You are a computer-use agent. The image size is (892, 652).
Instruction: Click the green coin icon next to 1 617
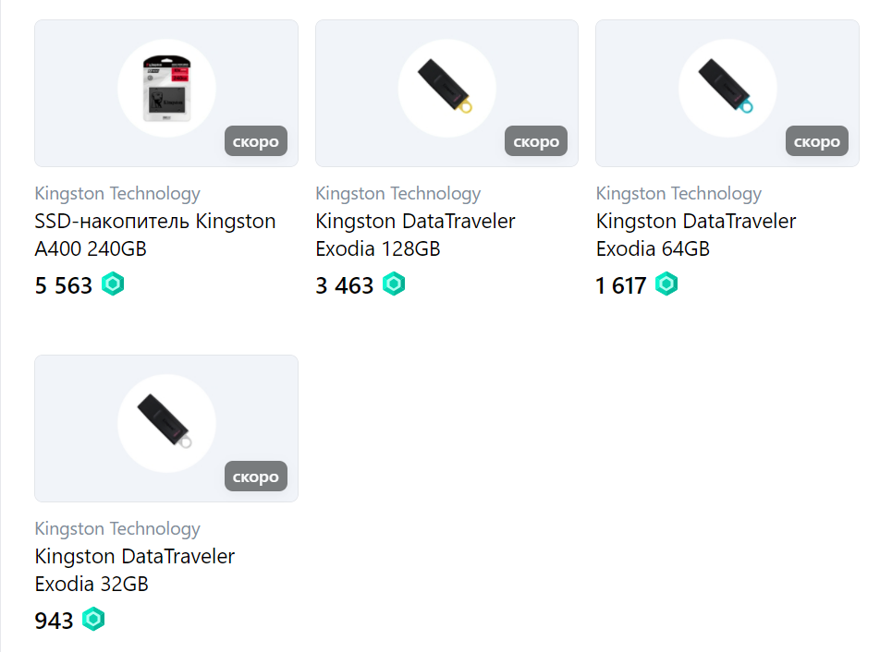click(x=666, y=284)
